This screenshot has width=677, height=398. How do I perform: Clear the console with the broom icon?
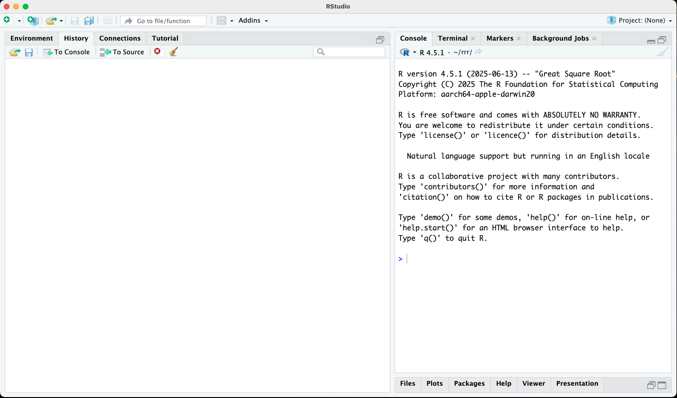663,52
